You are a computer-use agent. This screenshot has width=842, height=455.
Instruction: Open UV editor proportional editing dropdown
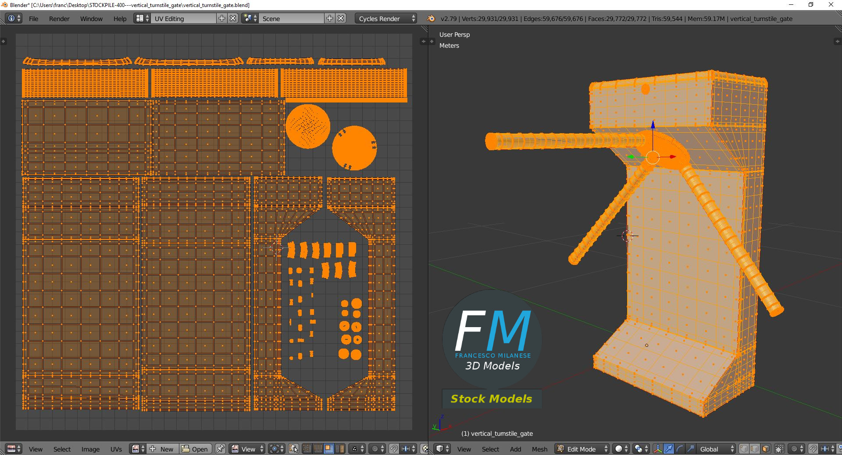click(377, 449)
